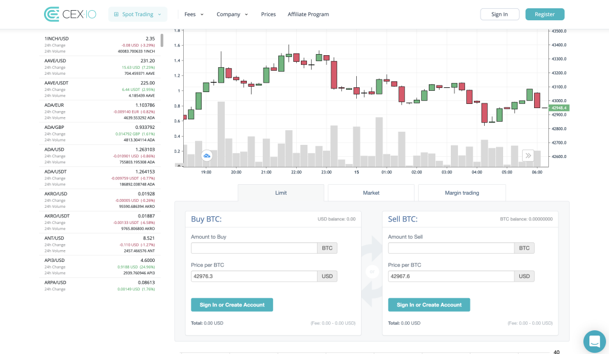The image size is (609, 354).
Task: Open the Prices page
Action: (x=268, y=14)
